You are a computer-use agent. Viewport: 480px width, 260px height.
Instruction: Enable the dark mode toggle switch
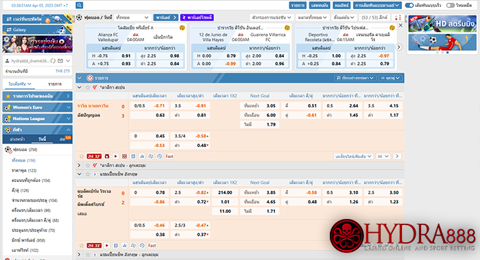(451, 5)
